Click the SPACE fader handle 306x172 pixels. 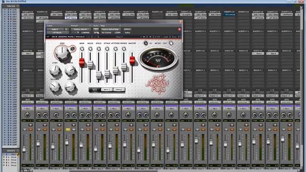(98, 75)
